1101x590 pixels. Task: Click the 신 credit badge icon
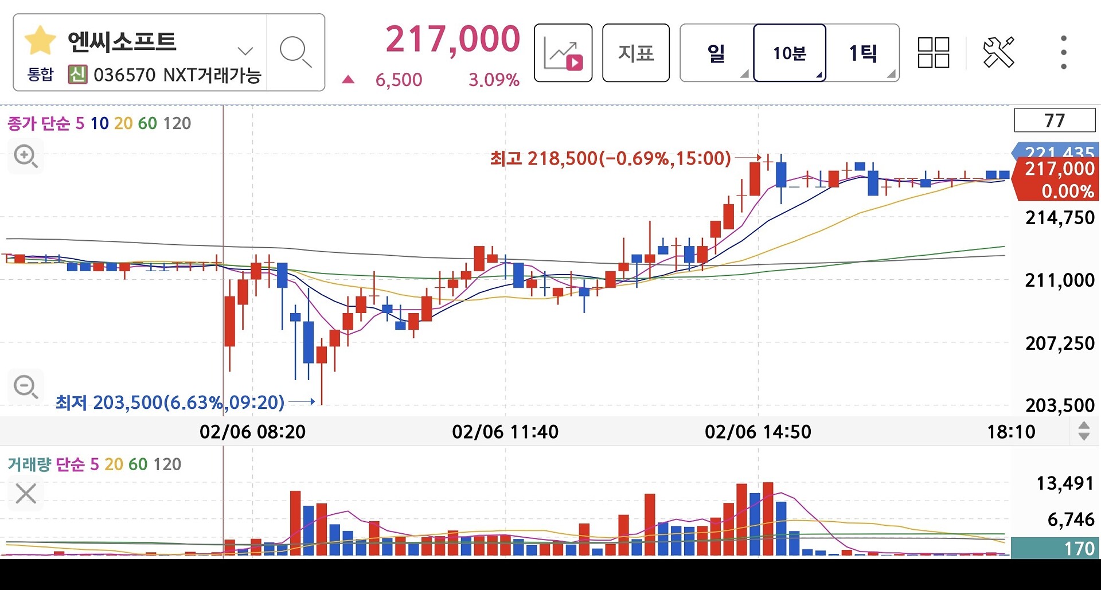(x=77, y=75)
